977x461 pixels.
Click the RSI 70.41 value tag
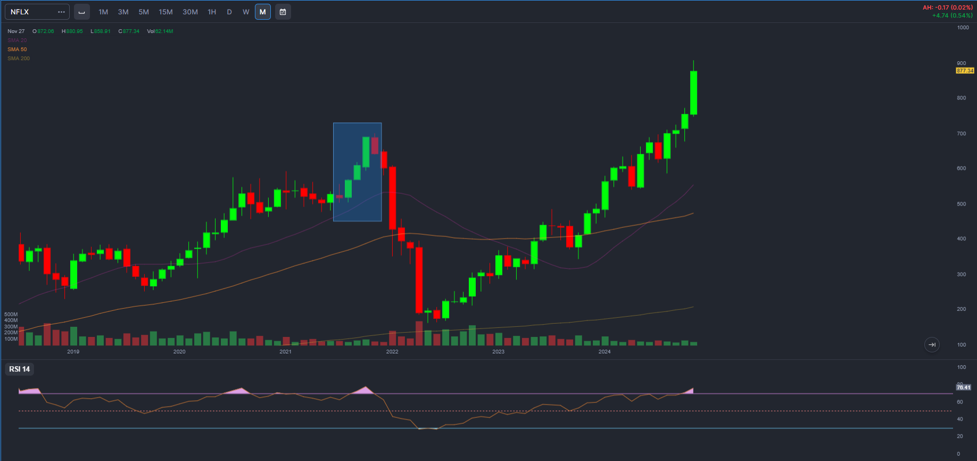(964, 388)
